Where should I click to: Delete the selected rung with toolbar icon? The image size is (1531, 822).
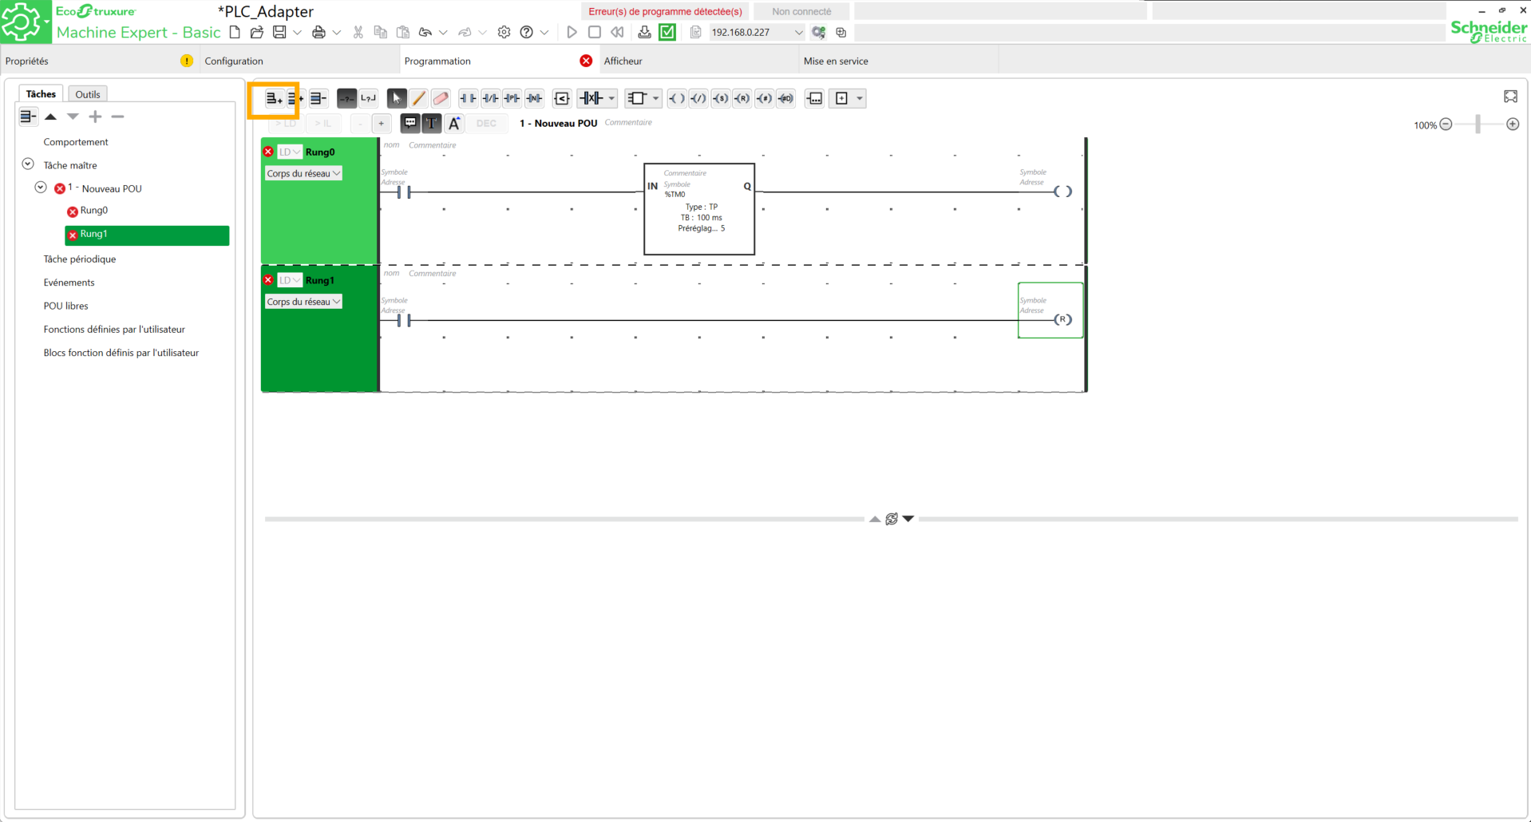(318, 98)
